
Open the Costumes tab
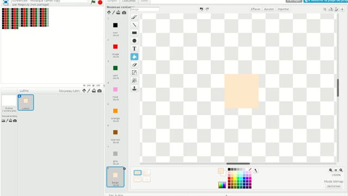coord(129,1)
